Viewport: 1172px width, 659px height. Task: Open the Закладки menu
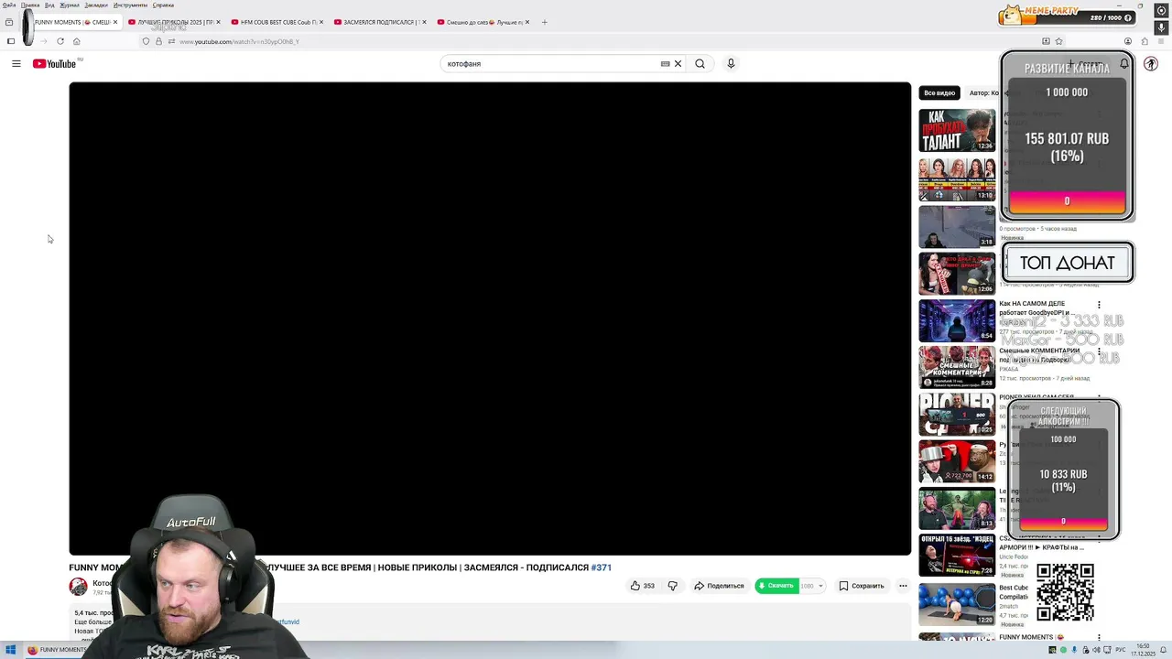(96, 5)
